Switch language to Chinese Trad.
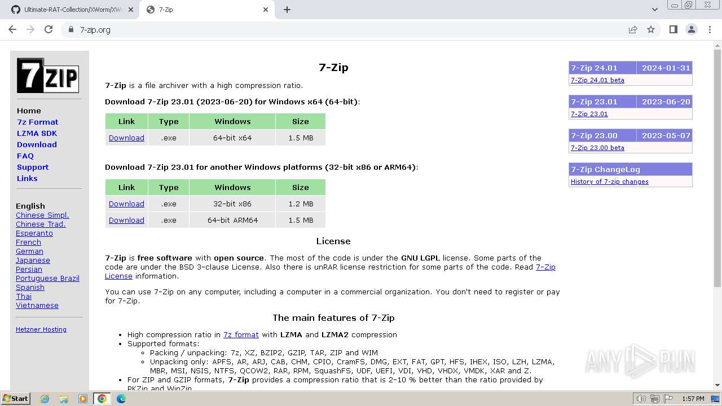This screenshot has height=406, width=722. (x=41, y=224)
